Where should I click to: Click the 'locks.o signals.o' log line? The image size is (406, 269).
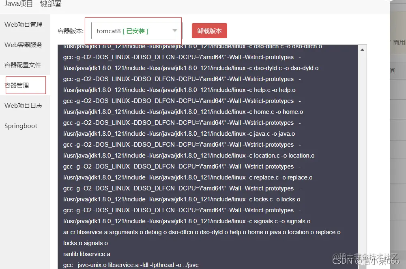(x=86, y=243)
